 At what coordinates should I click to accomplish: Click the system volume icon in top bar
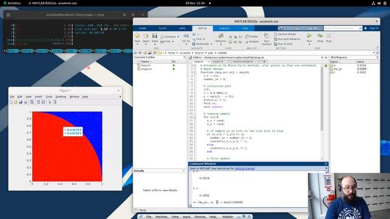coord(379,3)
